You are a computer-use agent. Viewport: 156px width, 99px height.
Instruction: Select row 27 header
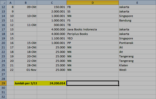[x=3, y=74]
